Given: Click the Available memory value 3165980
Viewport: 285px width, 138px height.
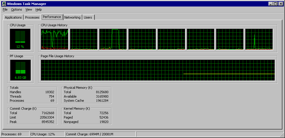Looking at the screenshot, I should [102, 96].
